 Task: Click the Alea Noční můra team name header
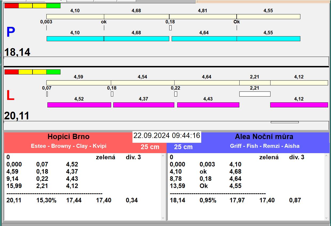tap(264, 137)
